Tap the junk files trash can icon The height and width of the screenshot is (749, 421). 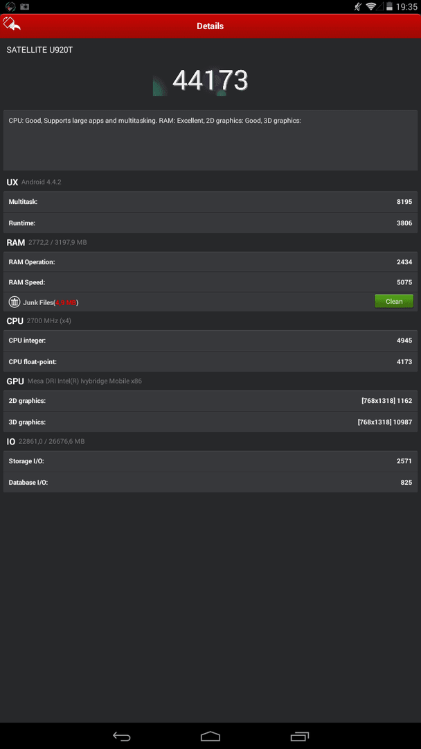point(15,302)
